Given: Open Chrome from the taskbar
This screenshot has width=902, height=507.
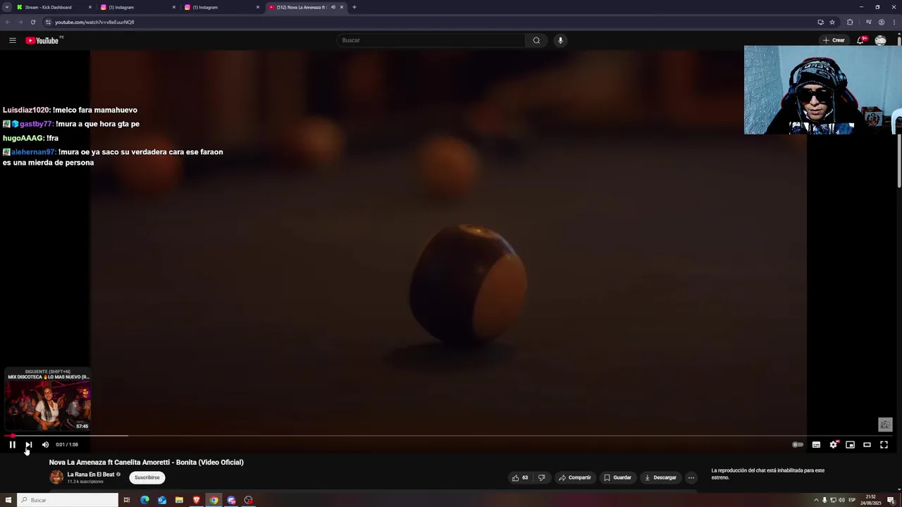Looking at the screenshot, I should click(x=214, y=500).
